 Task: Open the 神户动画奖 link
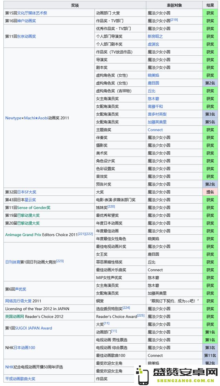click(x=26, y=21)
